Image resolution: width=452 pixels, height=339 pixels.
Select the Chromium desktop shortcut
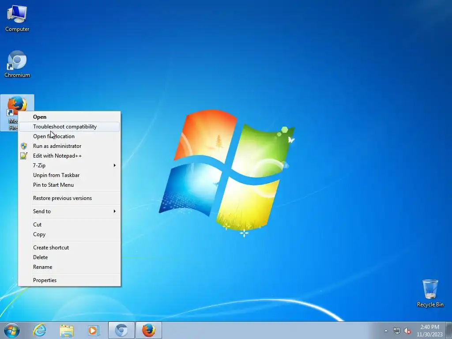[17, 64]
